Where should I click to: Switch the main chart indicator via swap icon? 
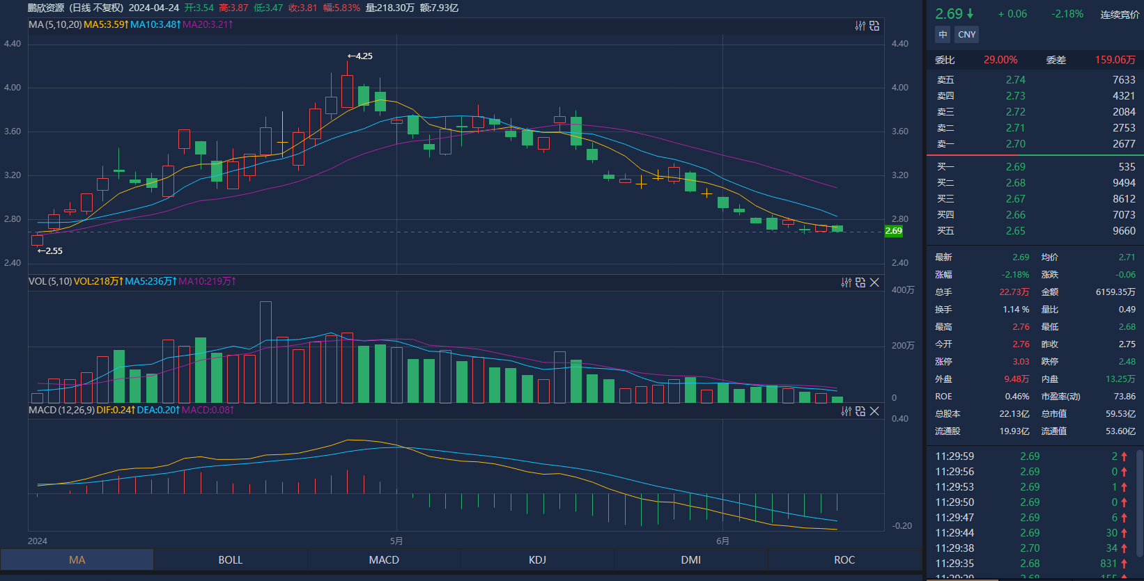point(874,26)
